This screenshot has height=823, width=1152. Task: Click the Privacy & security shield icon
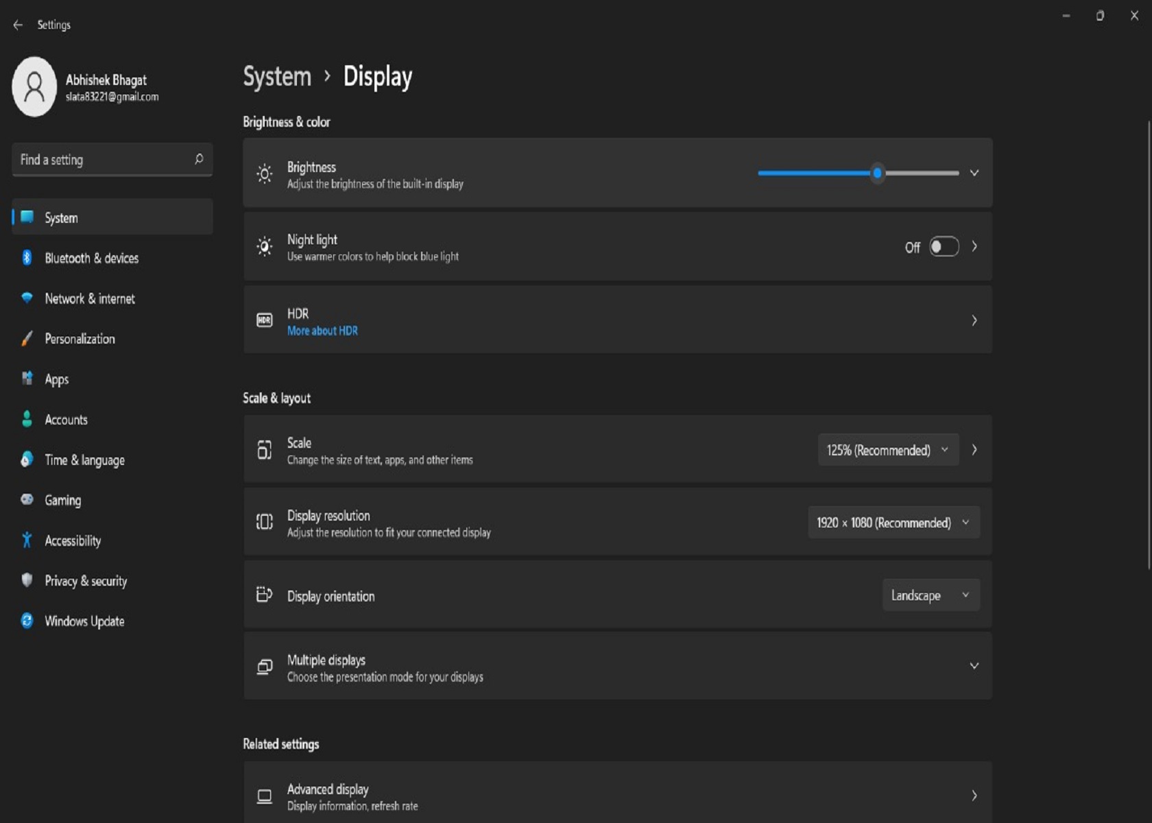point(27,580)
